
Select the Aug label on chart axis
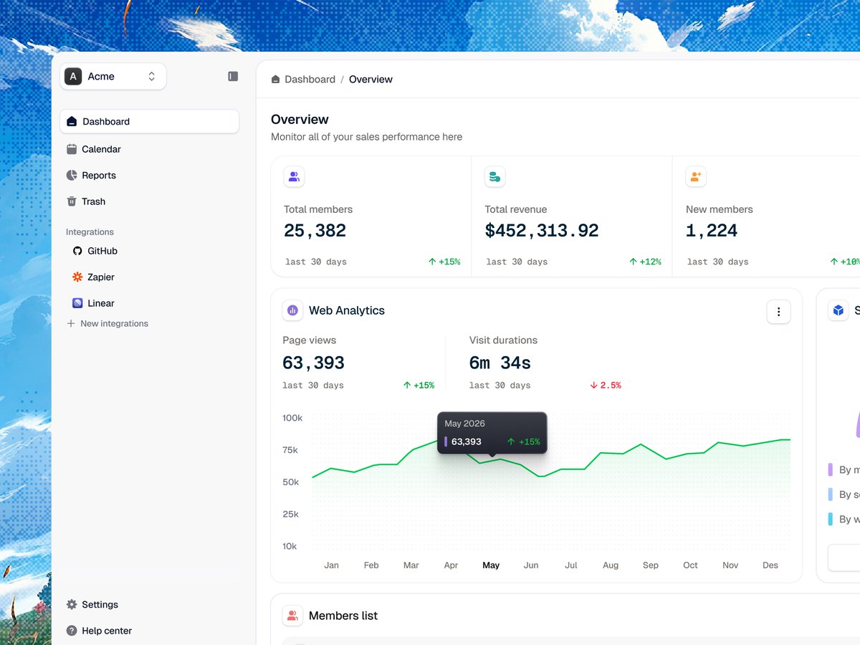[x=611, y=565]
